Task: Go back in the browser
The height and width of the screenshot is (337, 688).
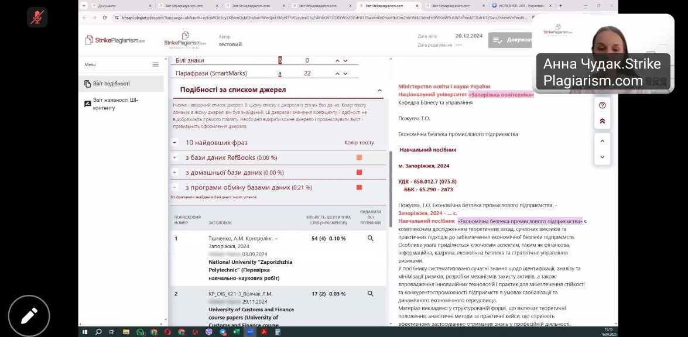Action: tap(84, 18)
